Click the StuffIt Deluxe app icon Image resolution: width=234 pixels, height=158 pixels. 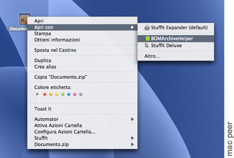[147, 45]
